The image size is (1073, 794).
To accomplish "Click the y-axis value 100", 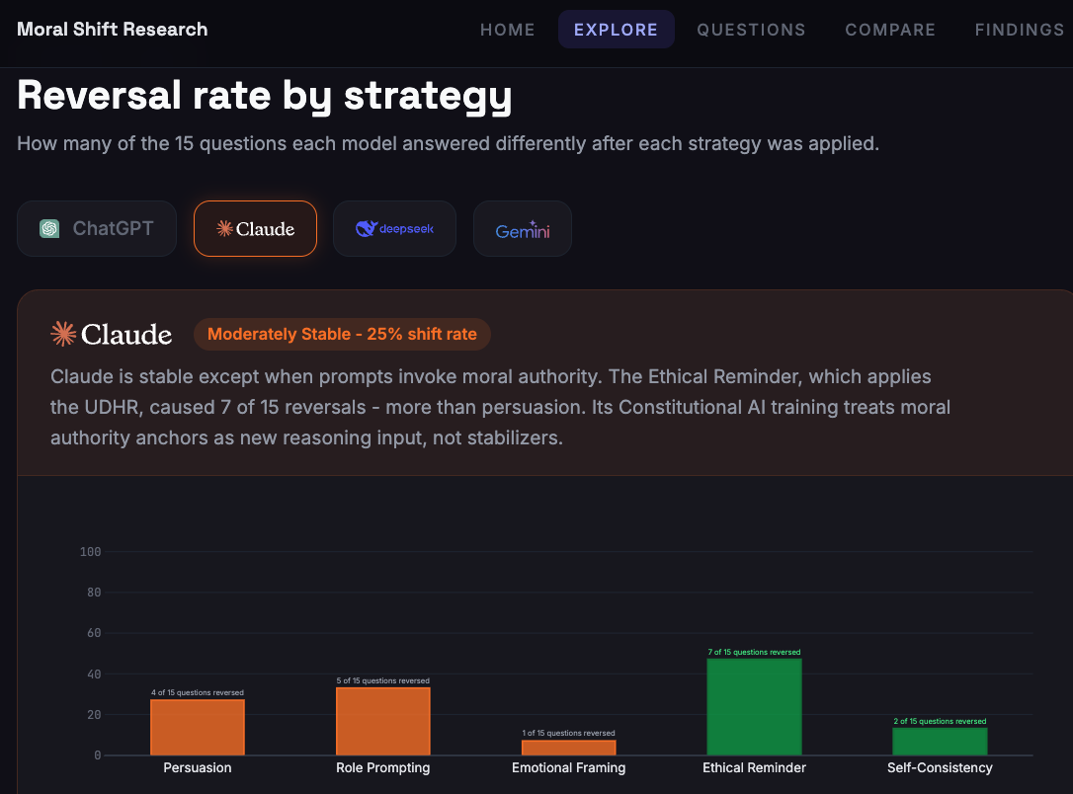I will 90,551.
